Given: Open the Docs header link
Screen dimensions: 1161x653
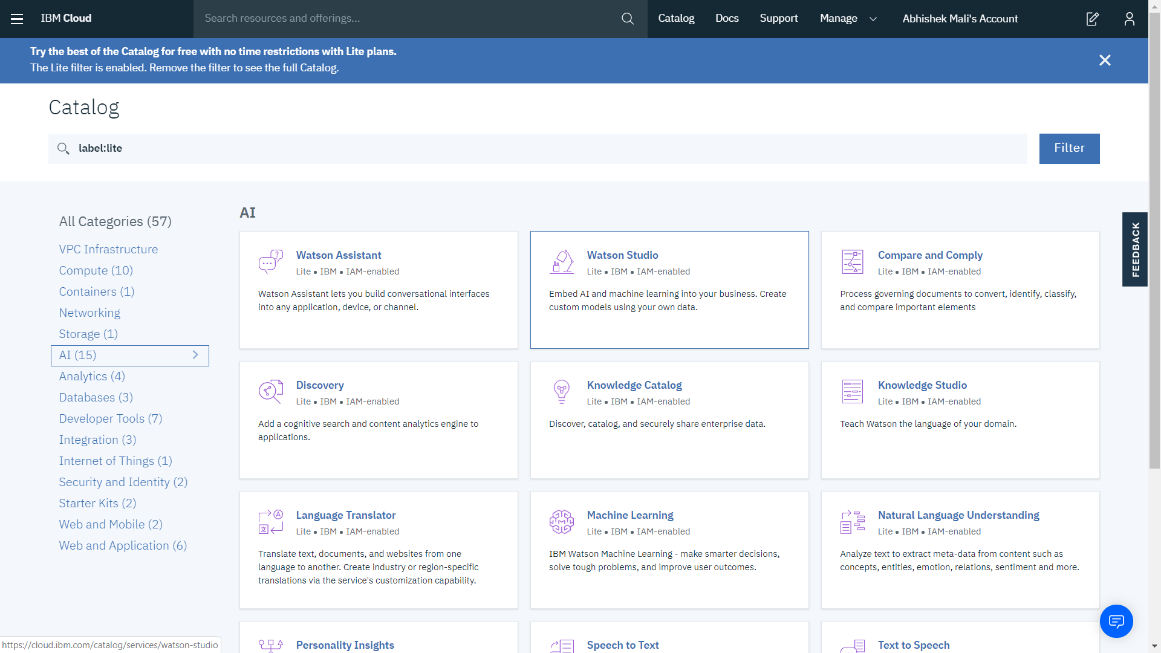Looking at the screenshot, I should click(727, 19).
